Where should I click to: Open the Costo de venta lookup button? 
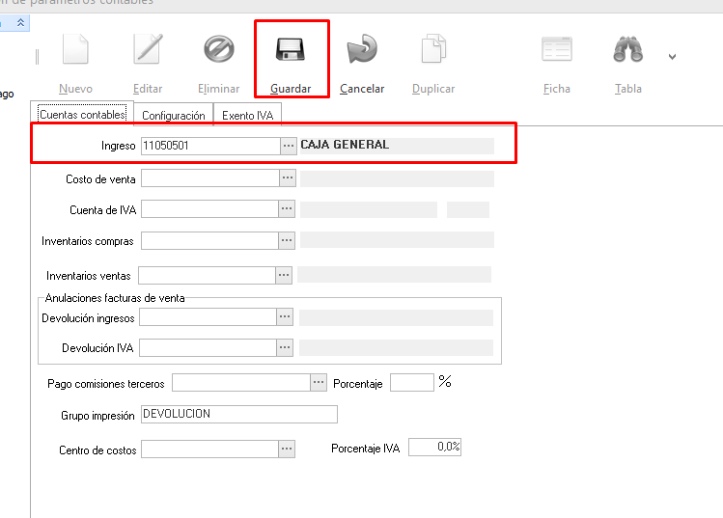click(287, 179)
